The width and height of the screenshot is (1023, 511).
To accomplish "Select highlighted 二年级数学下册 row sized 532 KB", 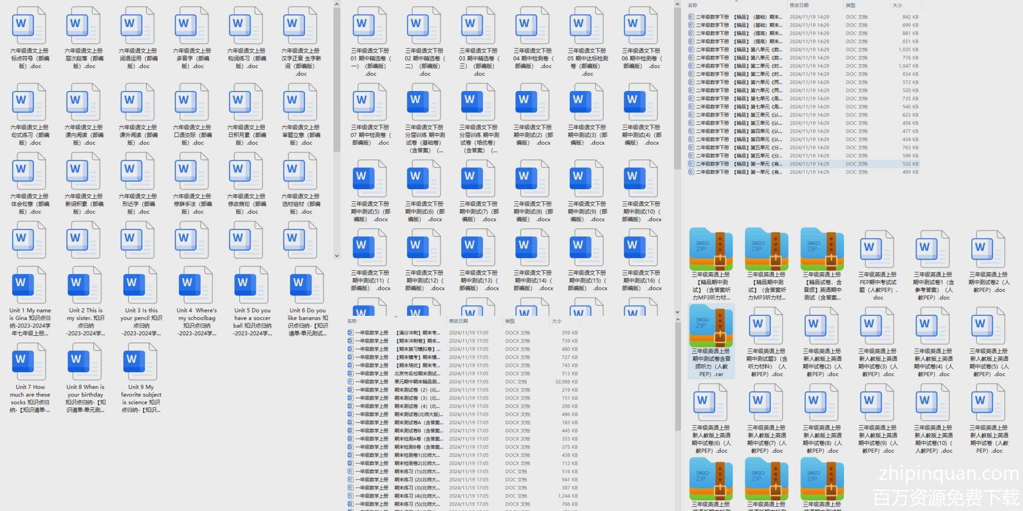I will click(803, 164).
